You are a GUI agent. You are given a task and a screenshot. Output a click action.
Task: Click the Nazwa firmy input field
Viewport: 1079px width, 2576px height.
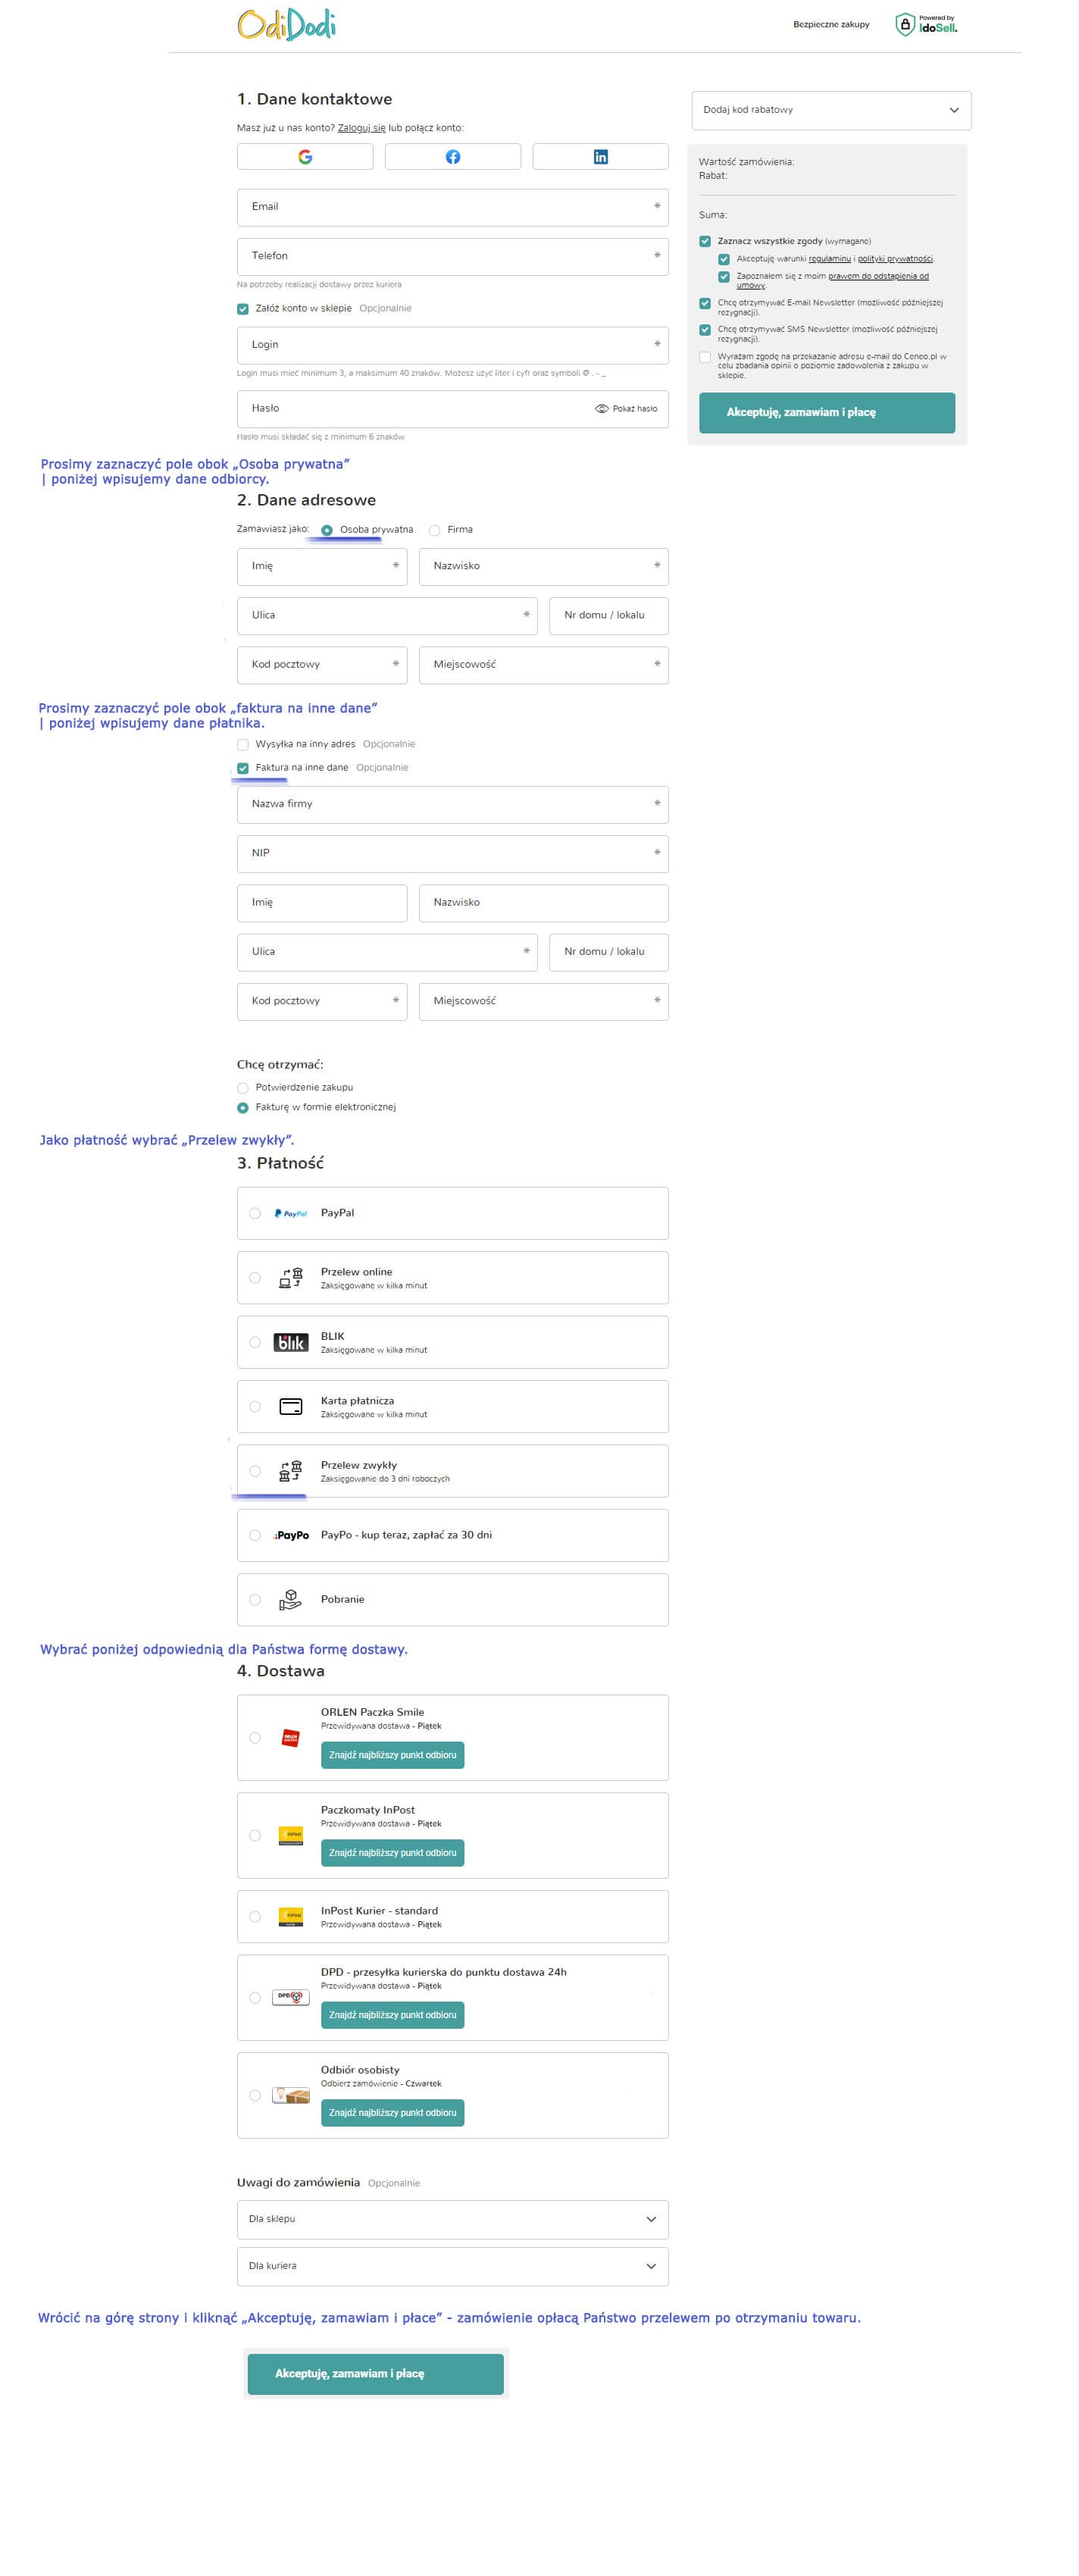coord(453,804)
